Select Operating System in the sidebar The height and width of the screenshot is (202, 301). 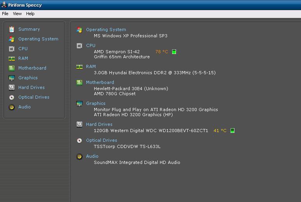click(x=39, y=39)
